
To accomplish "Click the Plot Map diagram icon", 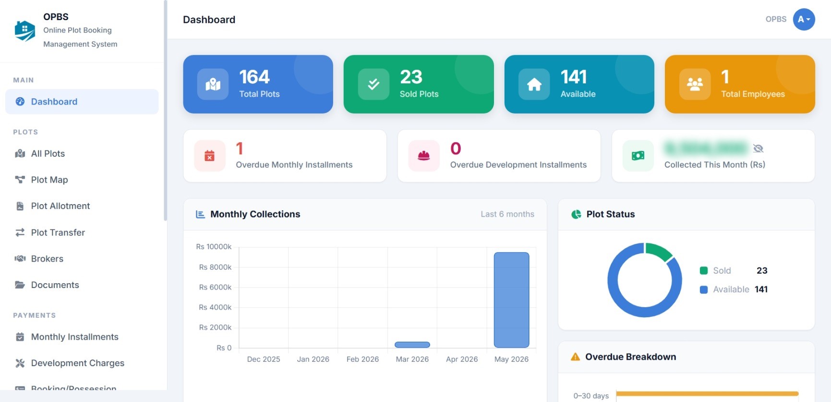I will tap(20, 180).
